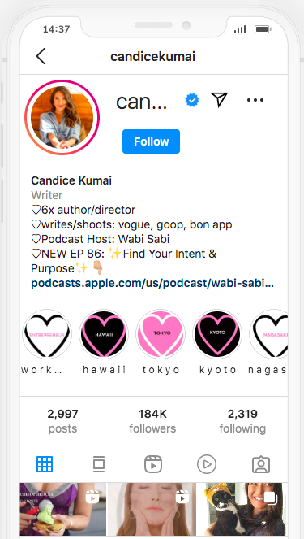The width and height of the screenshot is (304, 539).
Task: Open the send message paper plane icon
Action: tap(219, 100)
